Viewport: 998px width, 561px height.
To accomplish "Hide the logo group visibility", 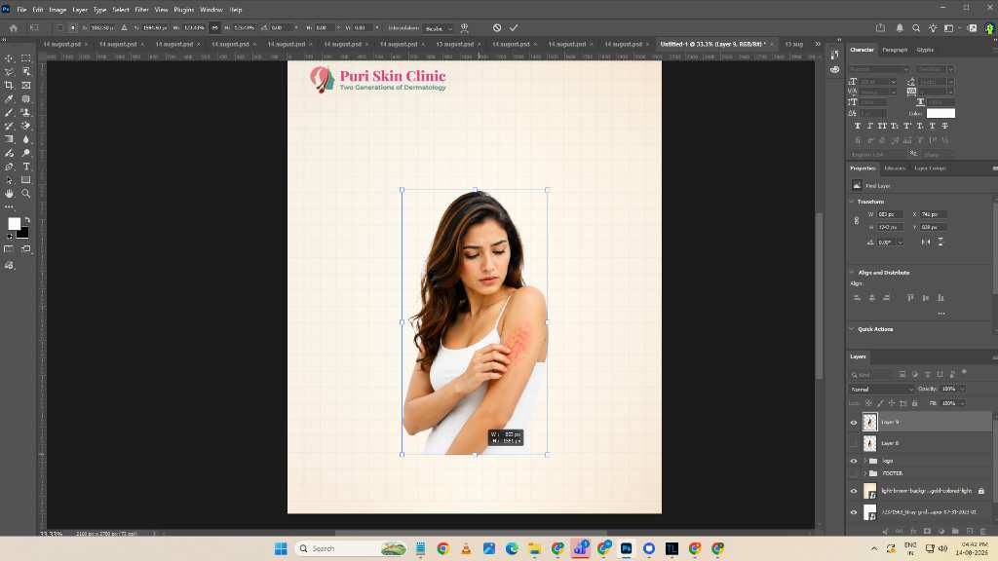I will tap(854, 461).
